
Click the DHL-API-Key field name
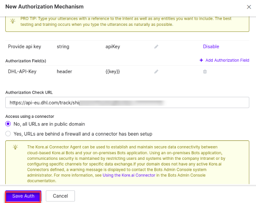(x=23, y=71)
